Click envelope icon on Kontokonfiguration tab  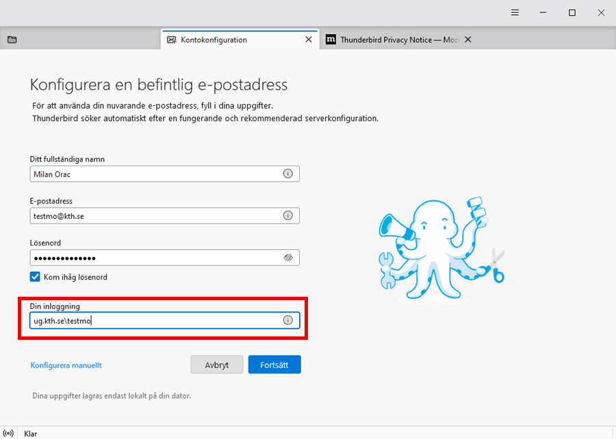(x=171, y=40)
